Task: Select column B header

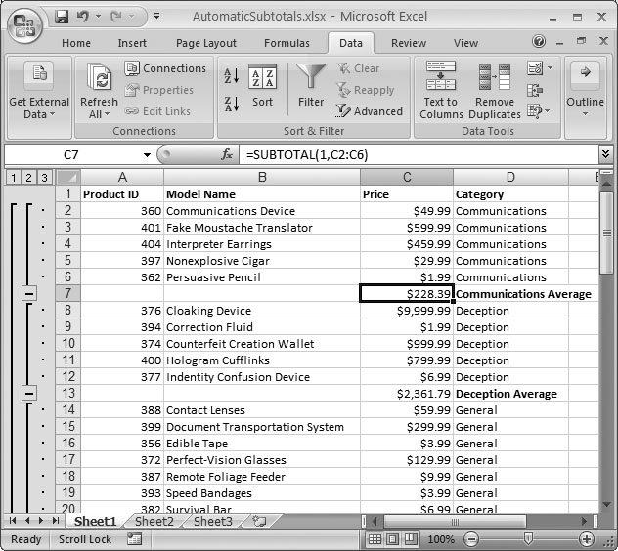Action: (x=262, y=177)
